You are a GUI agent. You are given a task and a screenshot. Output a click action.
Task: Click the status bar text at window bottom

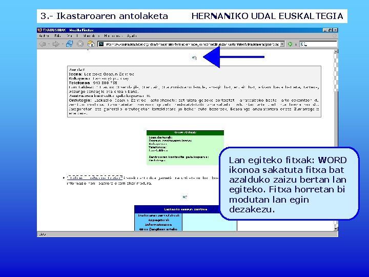pos(43,234)
